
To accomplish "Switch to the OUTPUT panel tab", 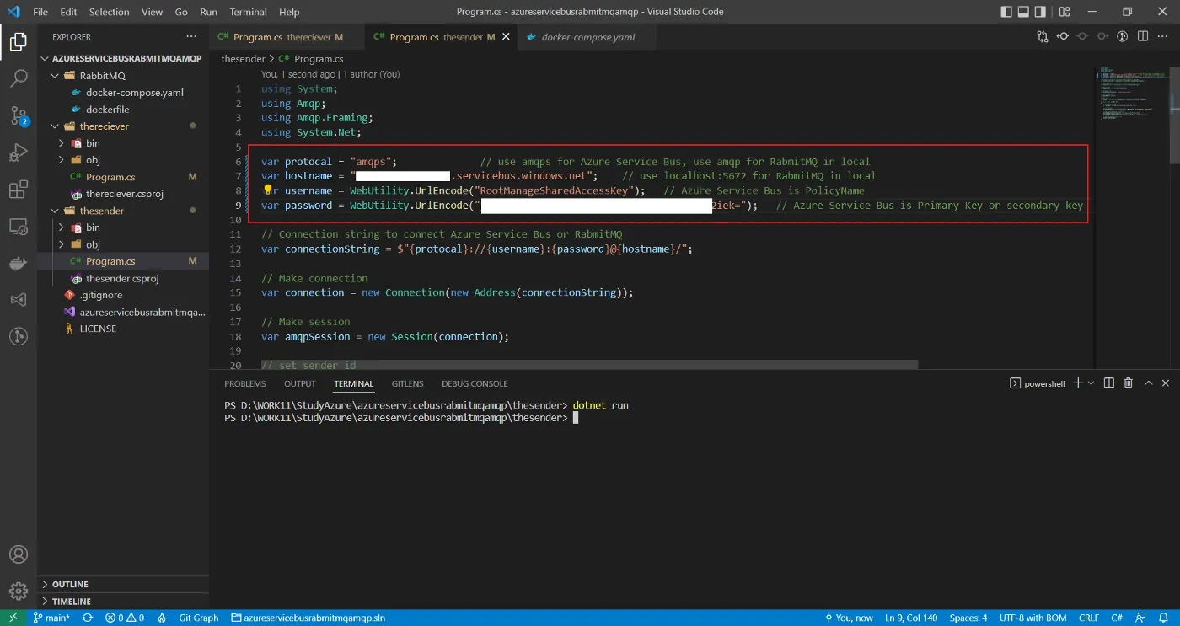I will point(300,383).
